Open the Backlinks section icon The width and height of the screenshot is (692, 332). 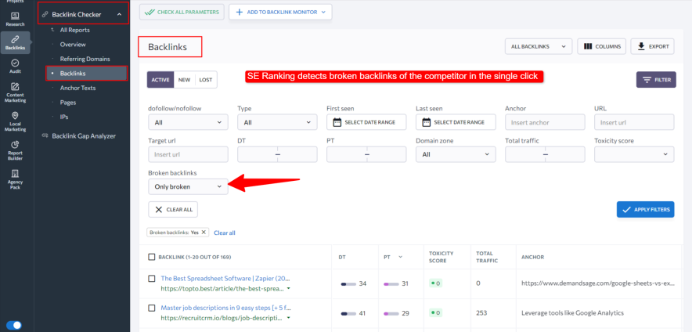[15, 42]
